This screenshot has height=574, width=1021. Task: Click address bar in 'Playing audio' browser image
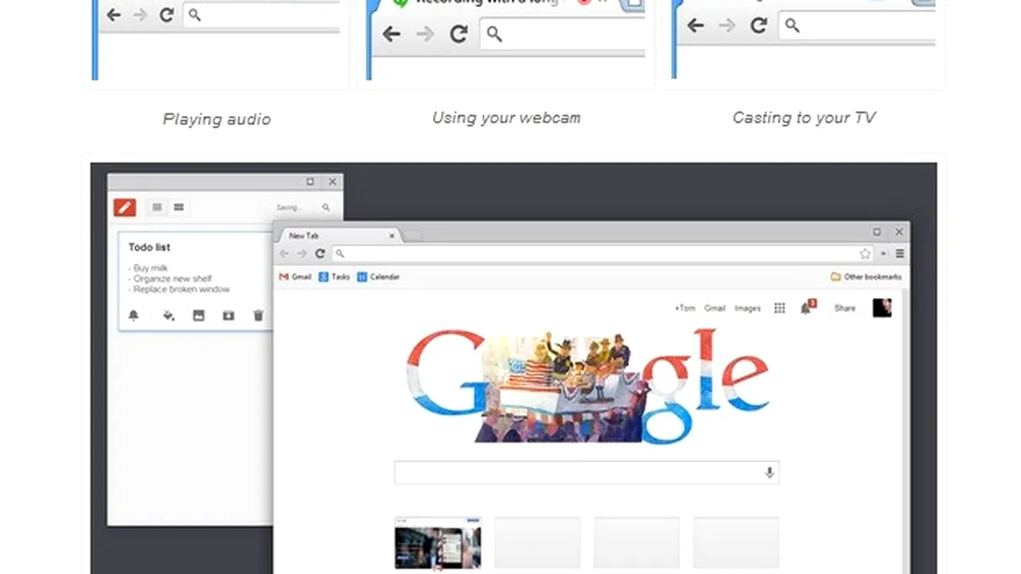point(261,14)
